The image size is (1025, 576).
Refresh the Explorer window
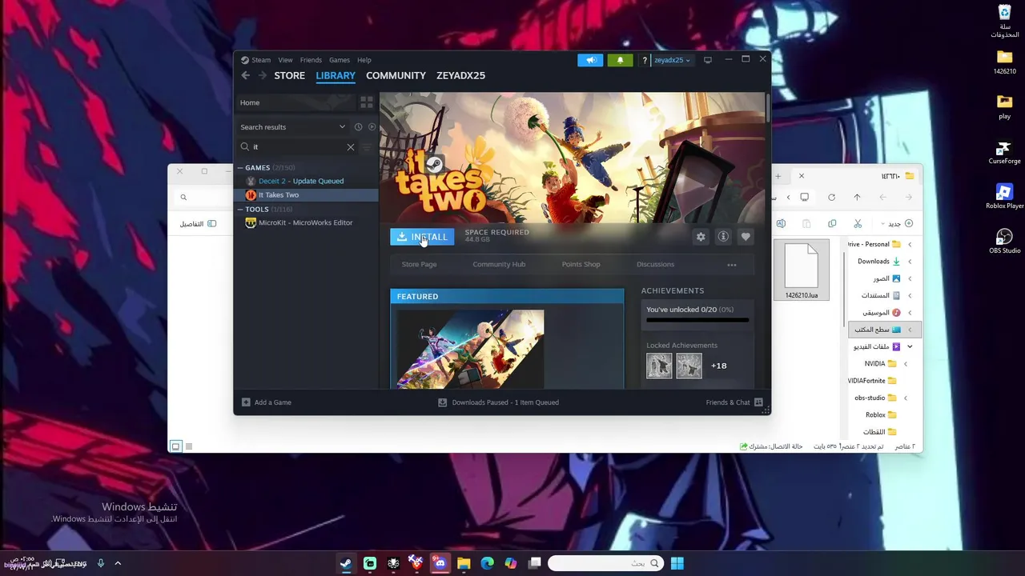click(x=831, y=198)
